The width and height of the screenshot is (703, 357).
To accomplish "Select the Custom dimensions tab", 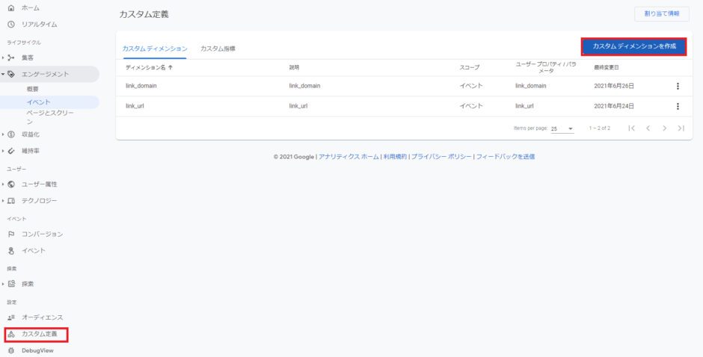I will 155,49.
